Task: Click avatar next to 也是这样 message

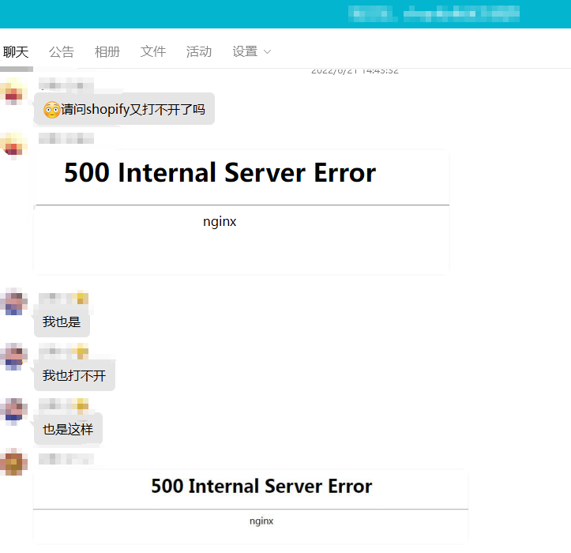Action: pyautogui.click(x=13, y=412)
